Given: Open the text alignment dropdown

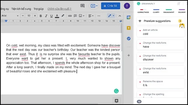Looking at the screenshot, I should coord(91,16).
